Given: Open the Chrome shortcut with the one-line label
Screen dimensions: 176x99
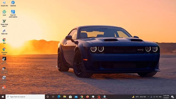Looking at the screenshot, I should point(4,41).
